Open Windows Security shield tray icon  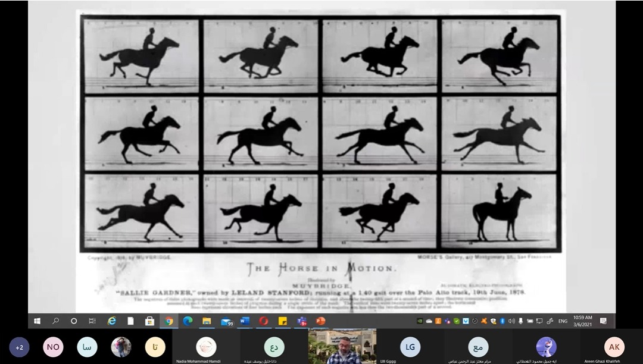[x=493, y=321]
